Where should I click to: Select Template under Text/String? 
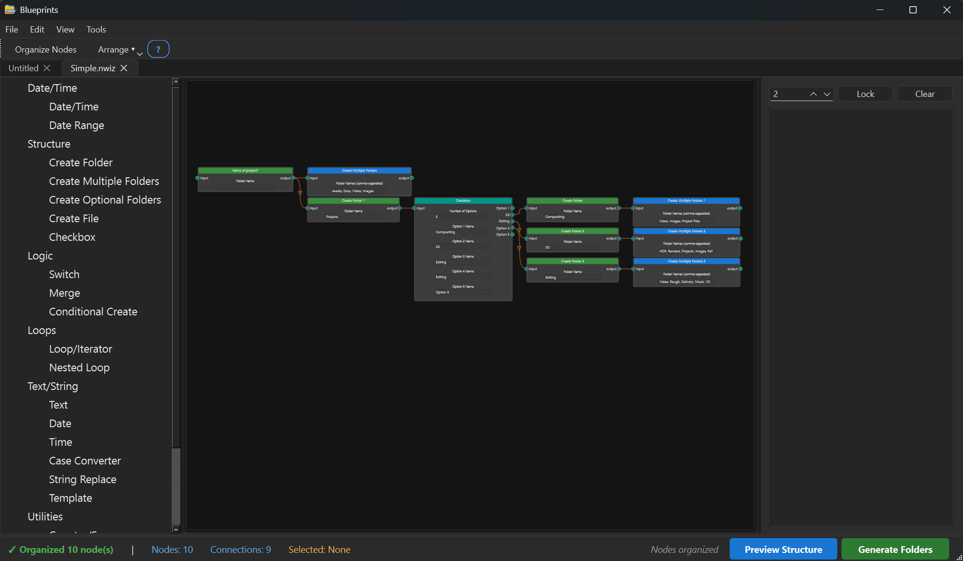click(x=70, y=498)
